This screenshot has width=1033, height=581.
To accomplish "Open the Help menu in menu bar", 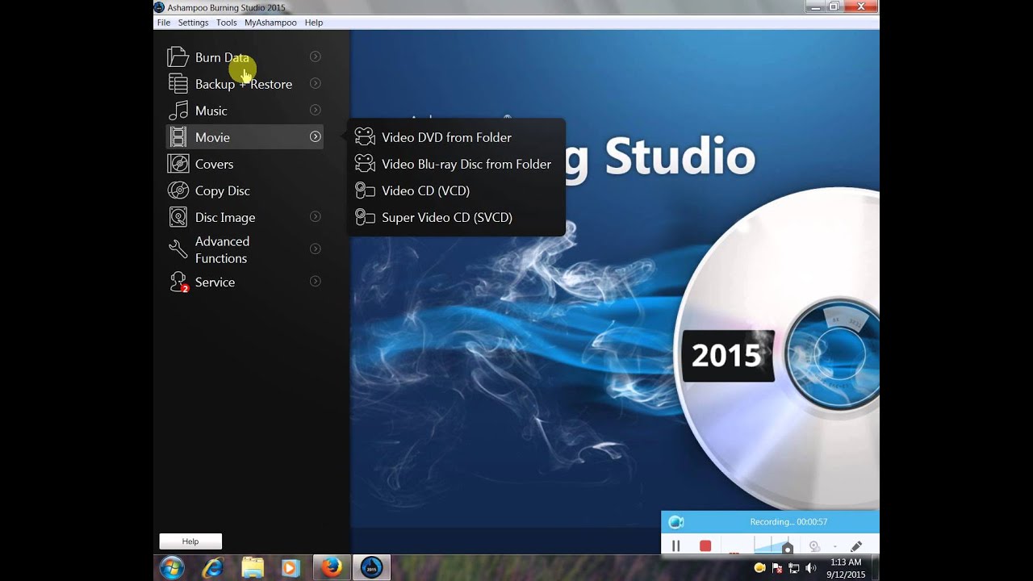I will pyautogui.click(x=314, y=23).
